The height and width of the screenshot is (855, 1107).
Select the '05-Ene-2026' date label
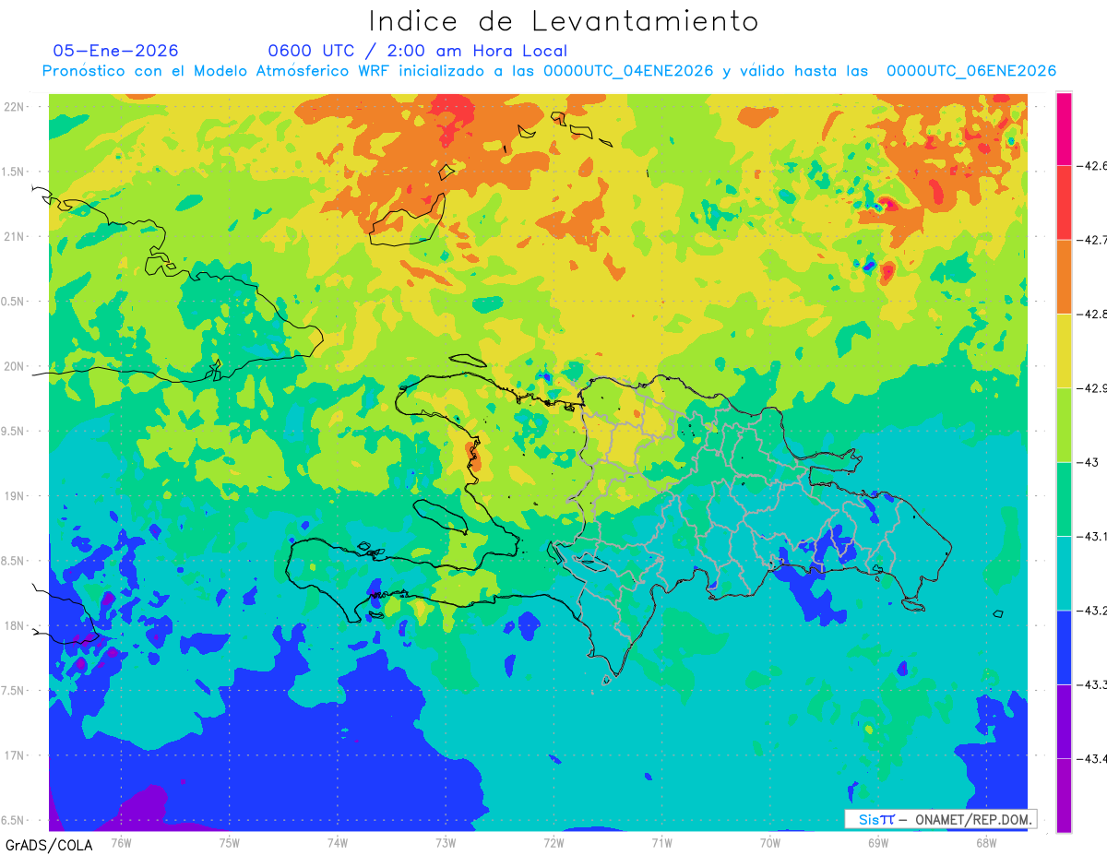pyautogui.click(x=116, y=51)
